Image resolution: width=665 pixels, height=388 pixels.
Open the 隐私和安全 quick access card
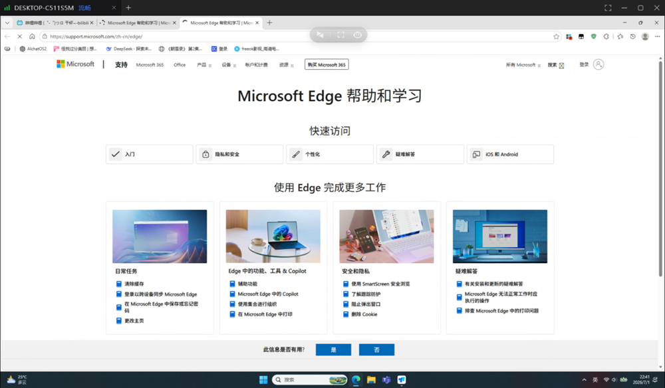coord(239,154)
